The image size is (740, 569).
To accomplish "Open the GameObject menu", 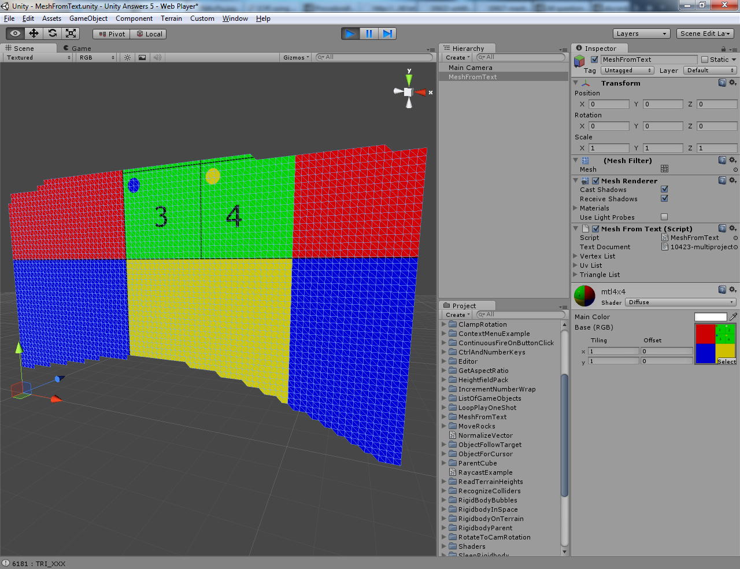I will point(88,19).
